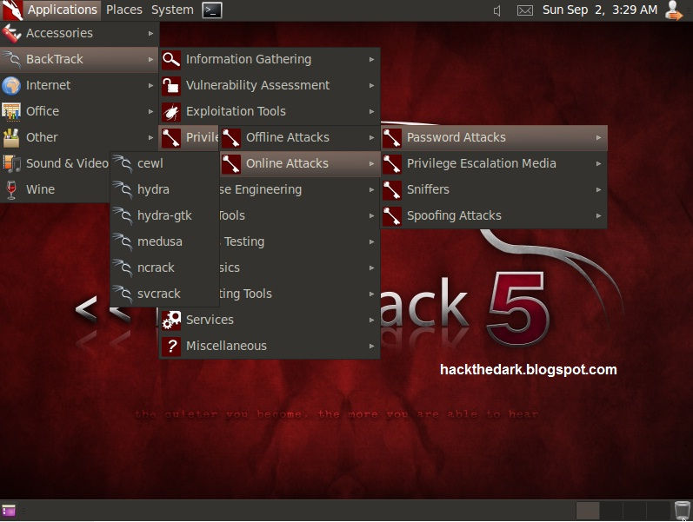Click the date and time clock

[x=600, y=10]
